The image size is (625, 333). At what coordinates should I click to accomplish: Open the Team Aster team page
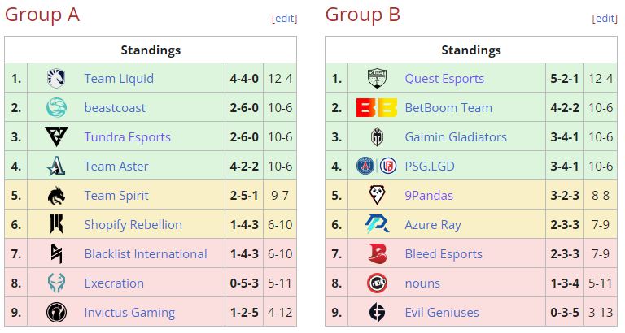tap(116, 166)
